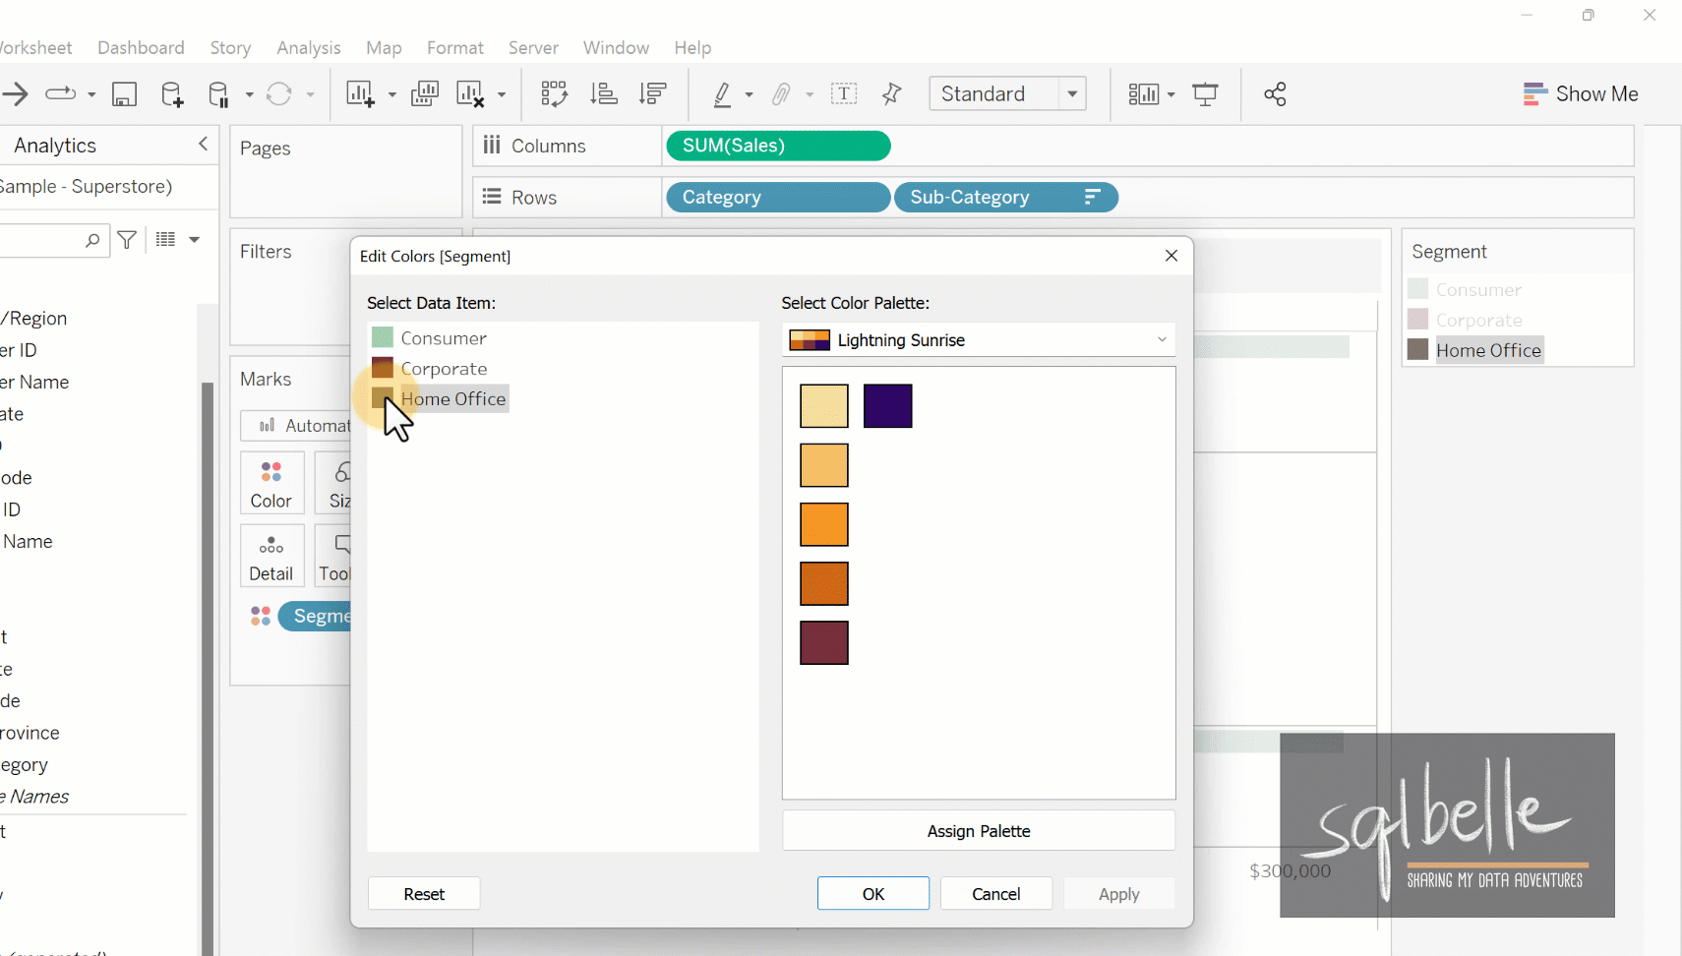
Task: Confirm colors with OK button
Action: pyautogui.click(x=873, y=894)
